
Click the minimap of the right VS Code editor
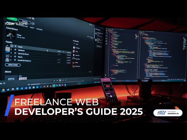[x=185, y=43]
